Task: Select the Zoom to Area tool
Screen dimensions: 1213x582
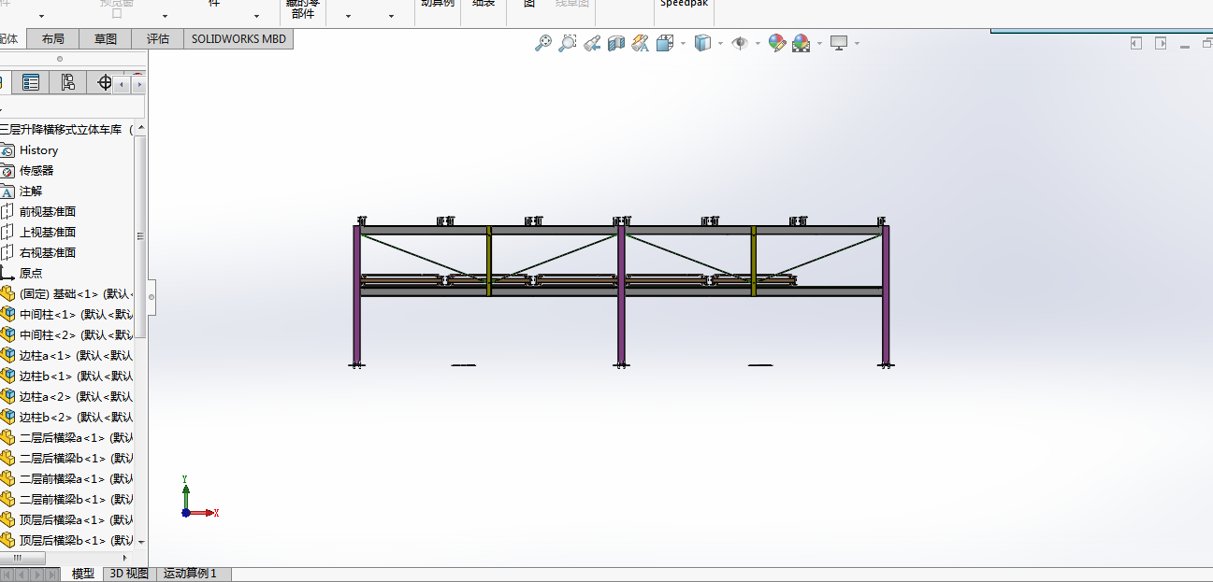Action: (567, 43)
